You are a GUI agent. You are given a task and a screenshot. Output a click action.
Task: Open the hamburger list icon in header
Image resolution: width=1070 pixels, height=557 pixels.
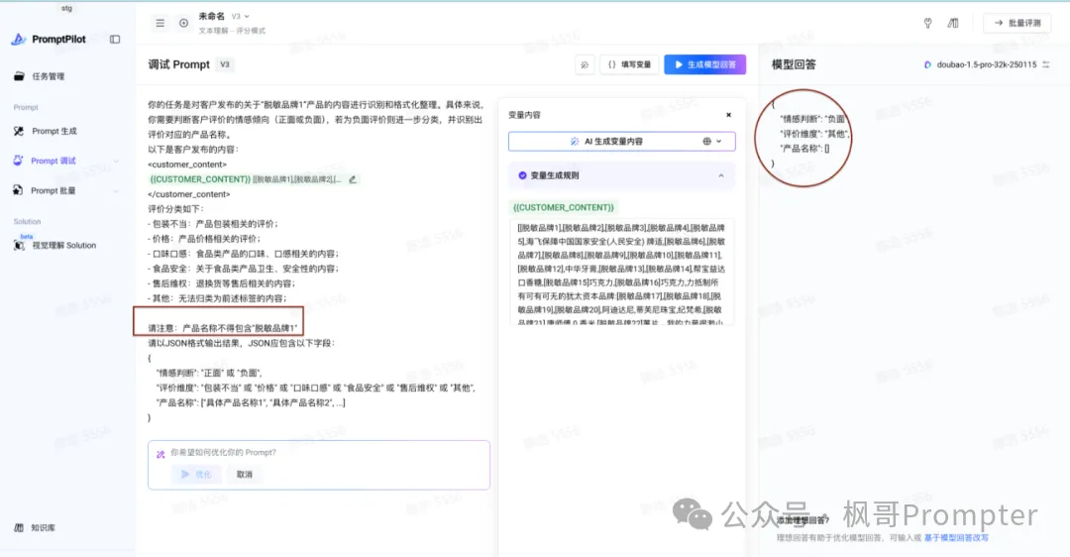pyautogui.click(x=160, y=23)
